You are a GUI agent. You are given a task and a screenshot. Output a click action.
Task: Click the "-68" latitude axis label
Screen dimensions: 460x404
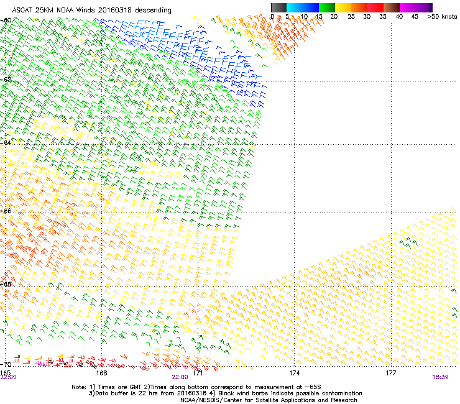[x=6, y=284]
